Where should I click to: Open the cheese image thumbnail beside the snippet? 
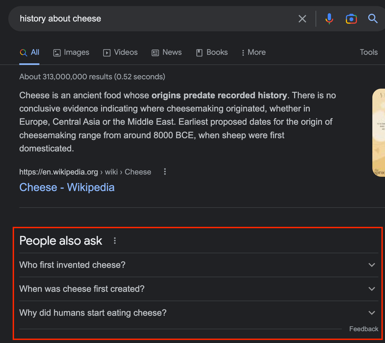379,132
